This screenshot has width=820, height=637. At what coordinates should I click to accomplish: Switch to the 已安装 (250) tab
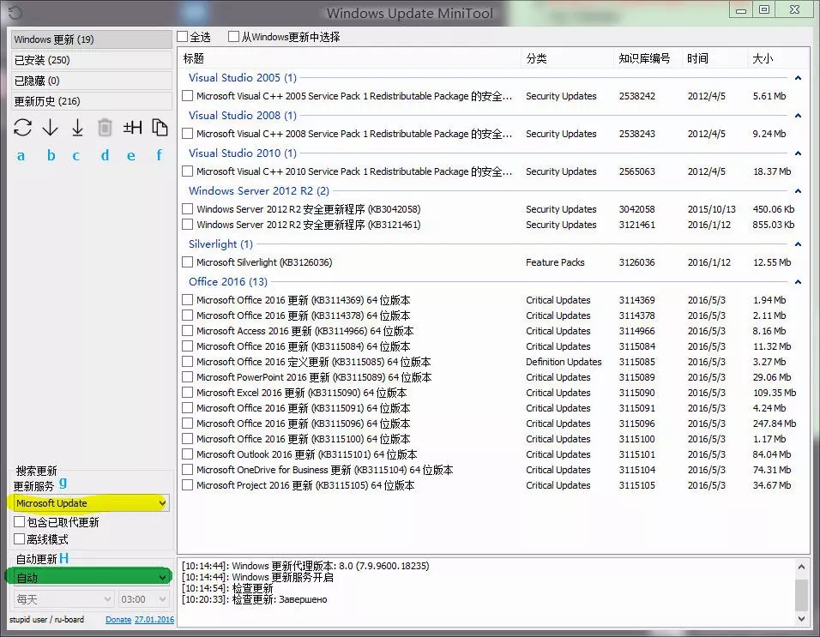click(x=90, y=60)
